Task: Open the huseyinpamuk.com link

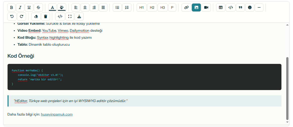Action: pyautogui.click(x=57, y=115)
